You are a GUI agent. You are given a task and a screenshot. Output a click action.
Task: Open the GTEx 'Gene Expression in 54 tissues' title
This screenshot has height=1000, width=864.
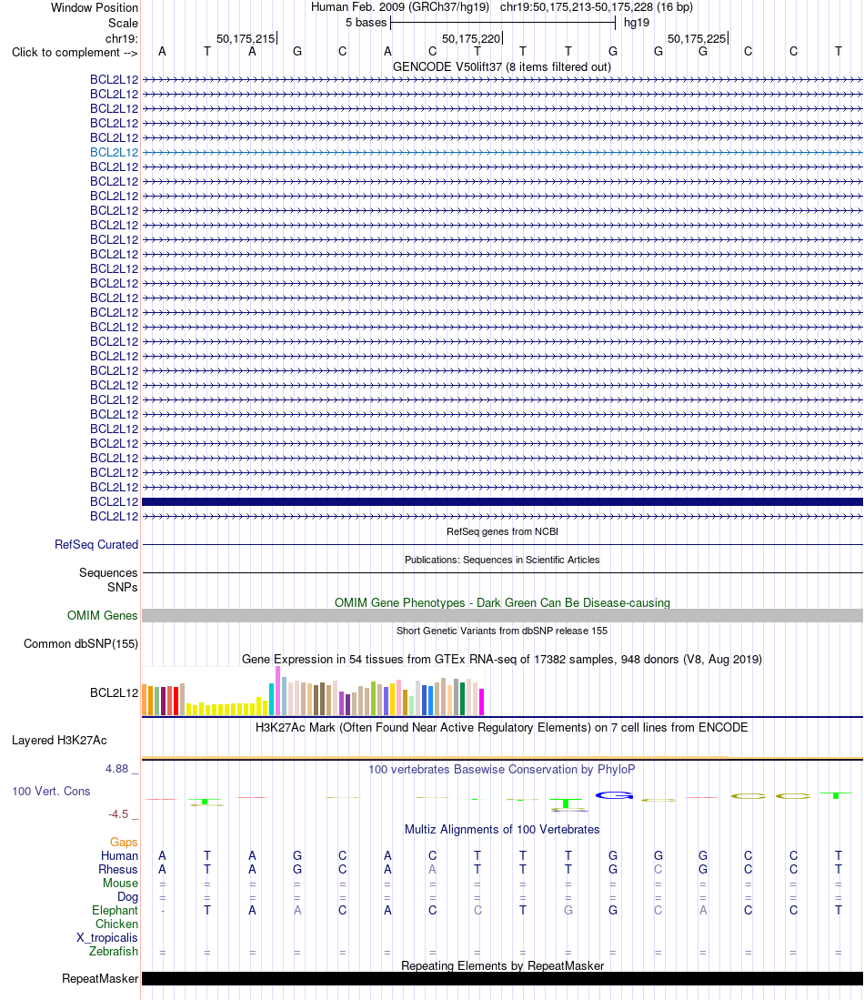pyautogui.click(x=502, y=660)
